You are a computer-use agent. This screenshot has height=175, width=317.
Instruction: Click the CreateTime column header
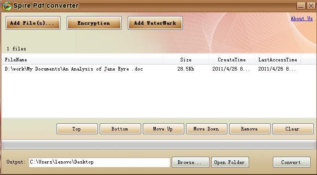pyautogui.click(x=232, y=60)
